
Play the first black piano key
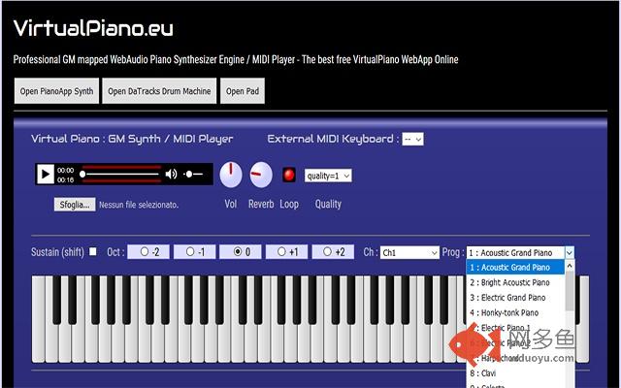pos(56,300)
